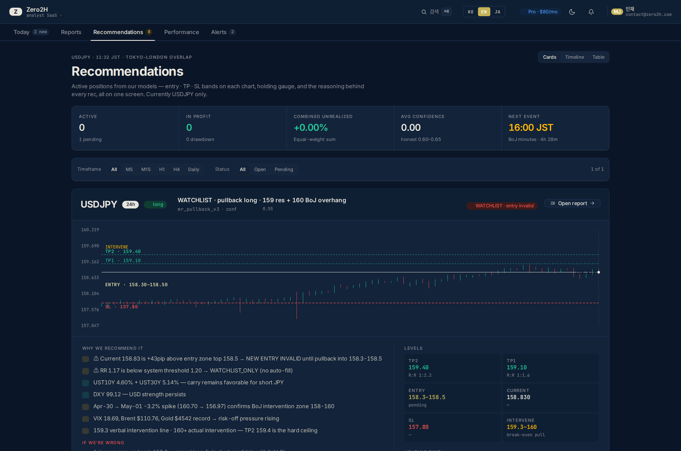Click the search input field
This screenshot has height=451, width=681.
coord(436,12)
